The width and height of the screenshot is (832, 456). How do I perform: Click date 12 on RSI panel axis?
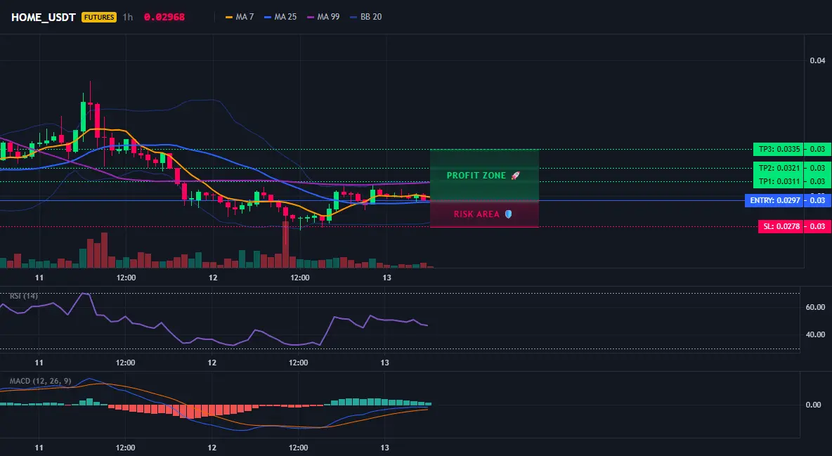click(212, 363)
